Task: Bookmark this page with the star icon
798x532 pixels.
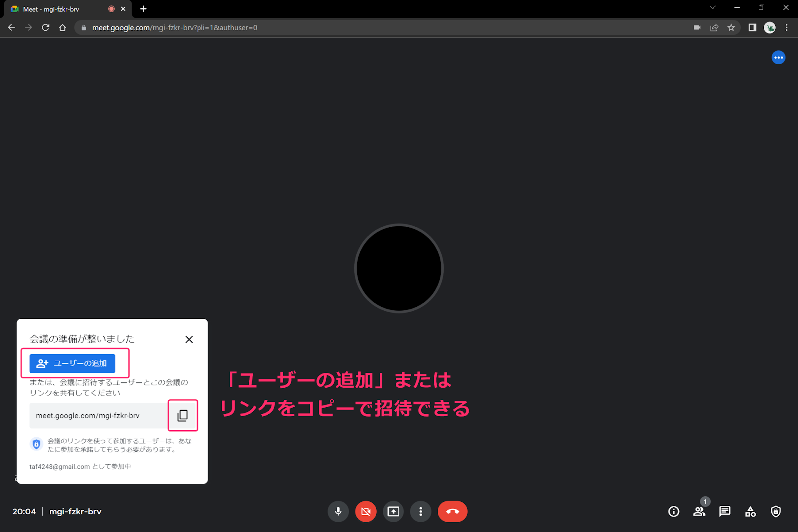Action: [731, 28]
